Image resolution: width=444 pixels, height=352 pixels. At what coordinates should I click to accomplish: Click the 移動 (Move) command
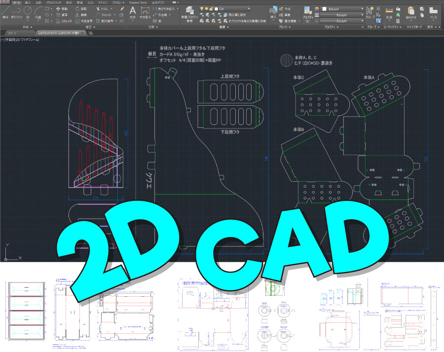click(62, 9)
